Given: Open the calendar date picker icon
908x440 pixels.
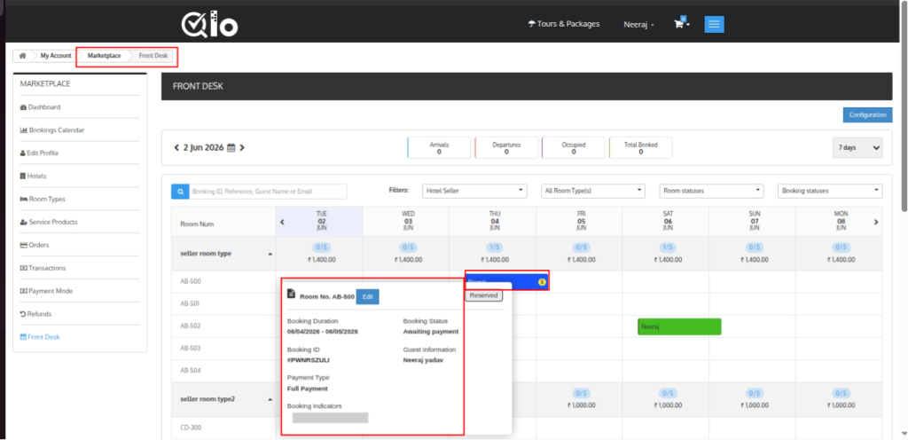Looking at the screenshot, I should point(231,147).
